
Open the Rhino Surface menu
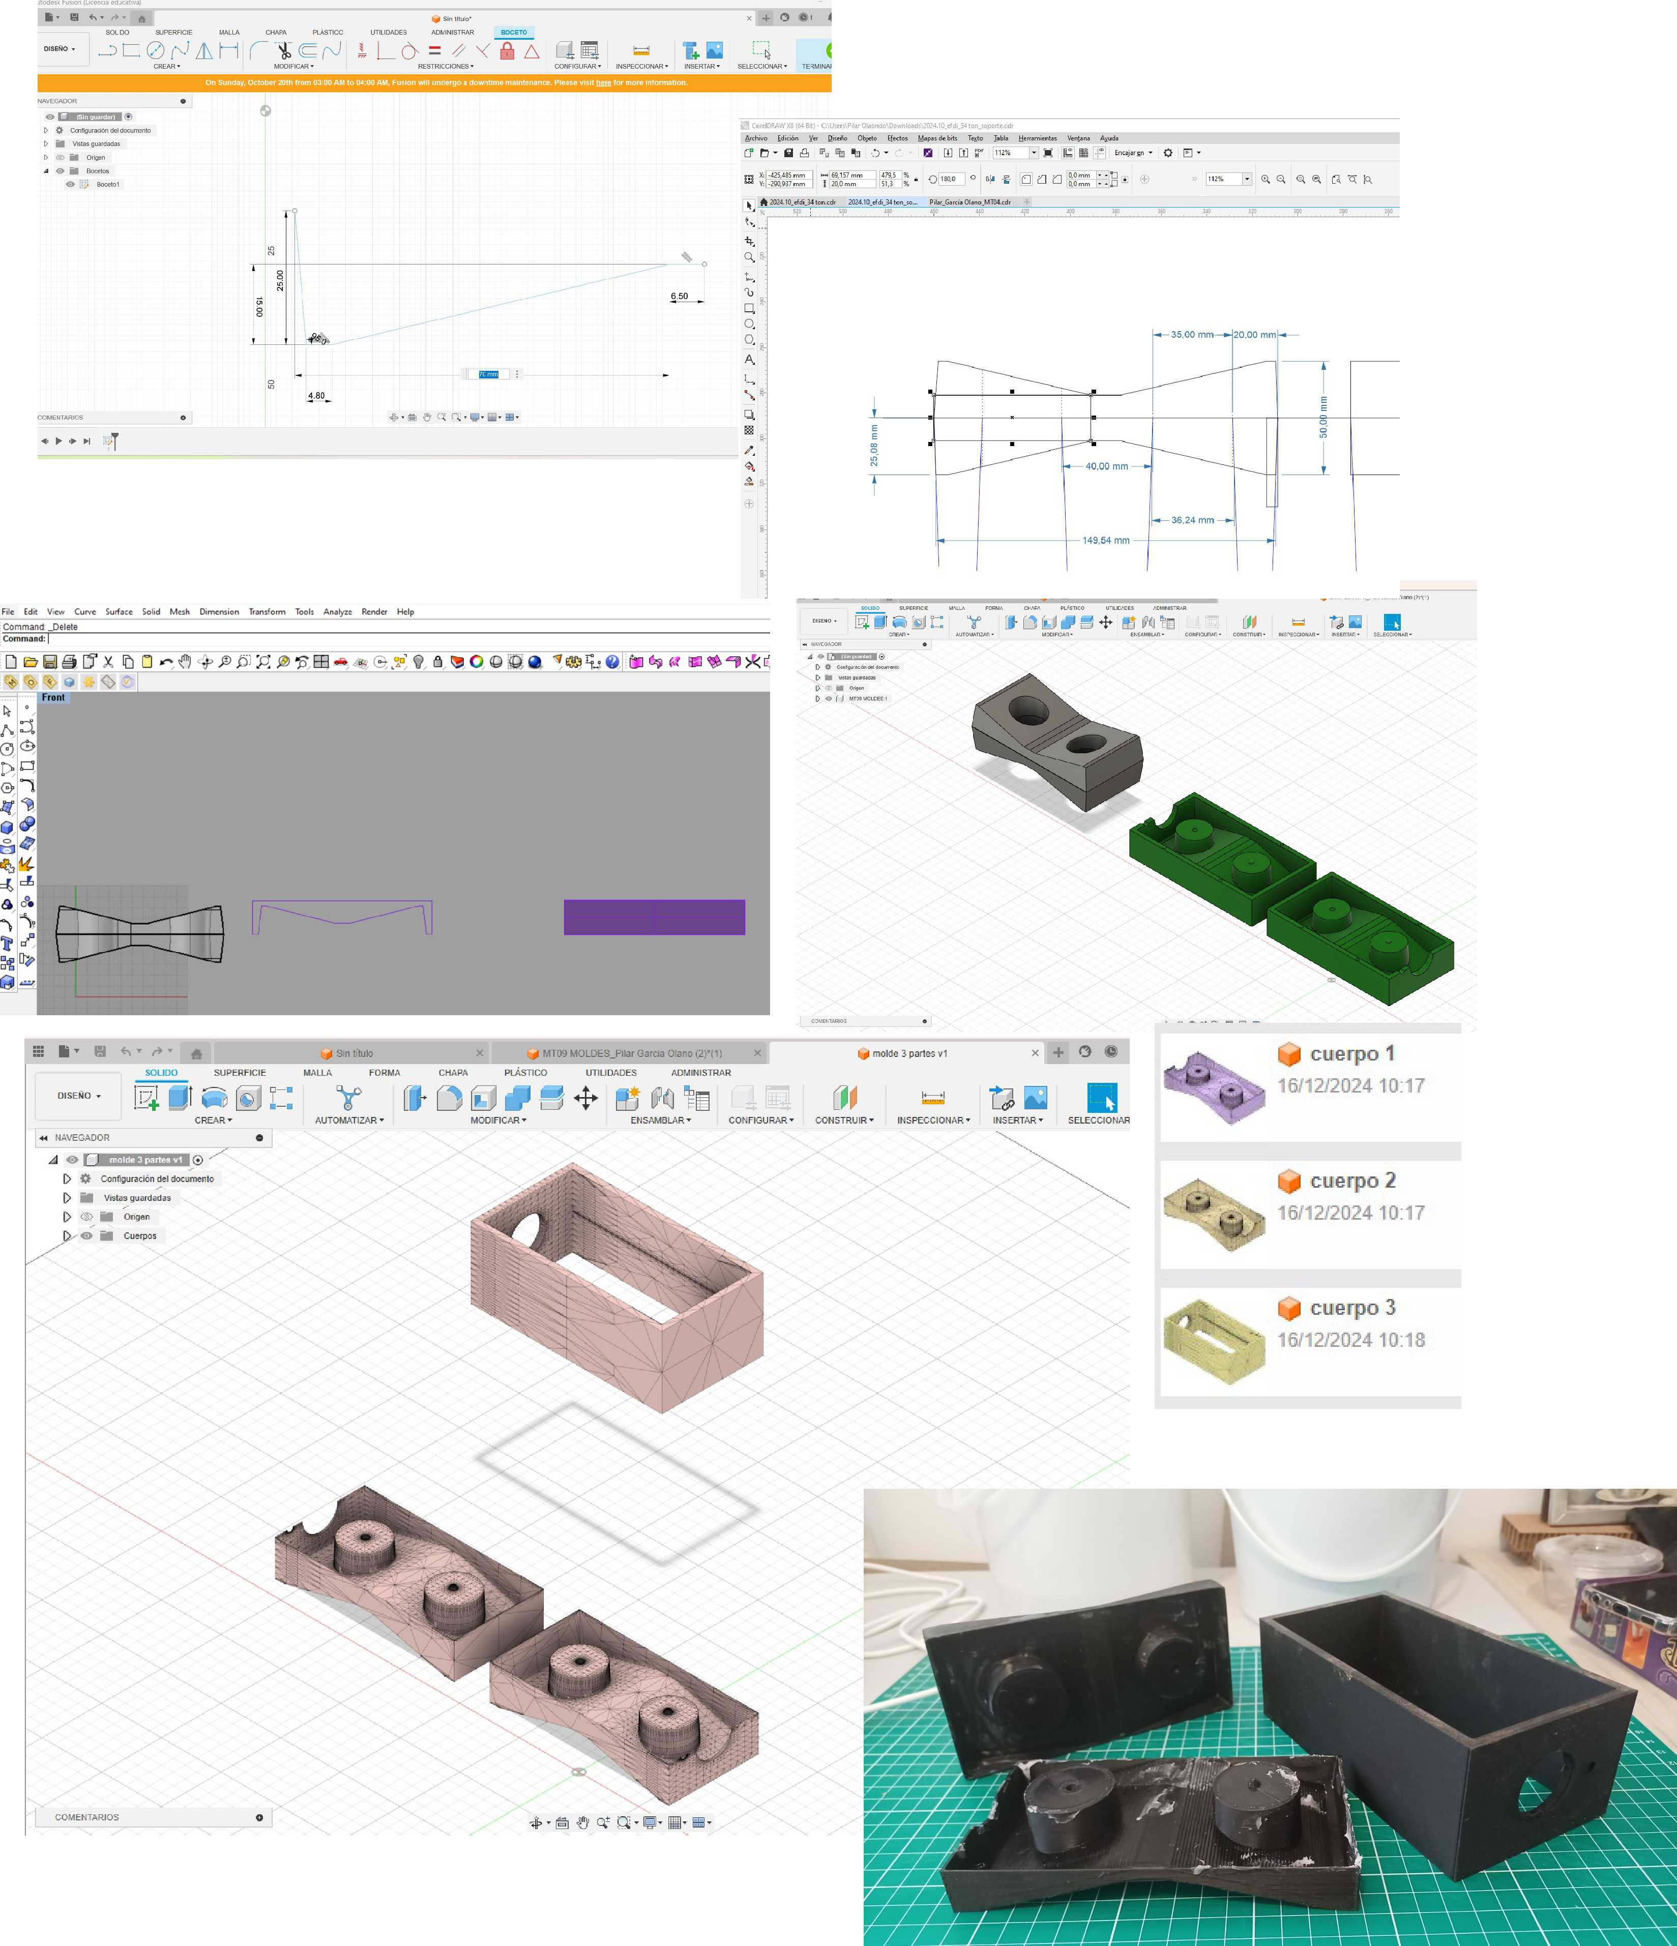pos(119,611)
